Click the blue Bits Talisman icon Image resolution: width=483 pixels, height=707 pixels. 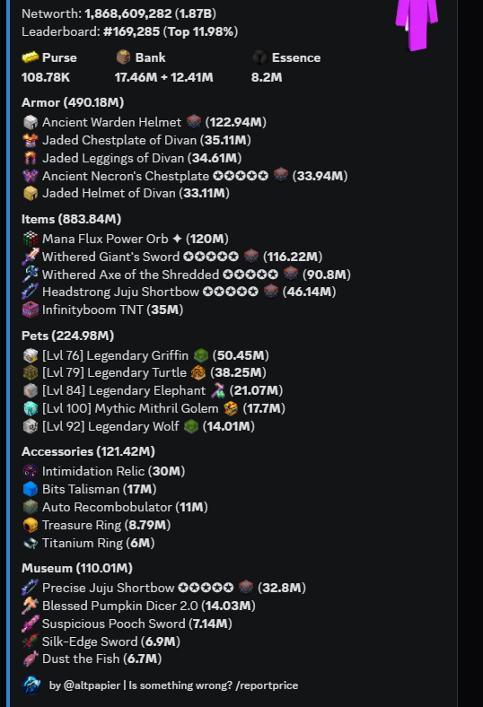pos(31,489)
